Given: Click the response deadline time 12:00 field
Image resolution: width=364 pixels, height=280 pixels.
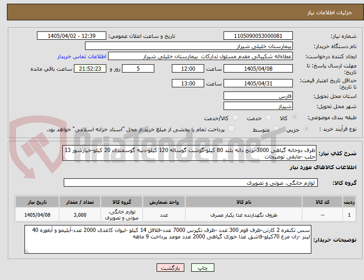Looking at the screenshot, I should tap(188, 68).
